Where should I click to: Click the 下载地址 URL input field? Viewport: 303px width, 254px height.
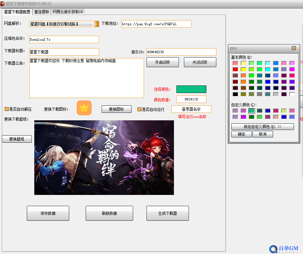pyautogui.click(x=156, y=24)
